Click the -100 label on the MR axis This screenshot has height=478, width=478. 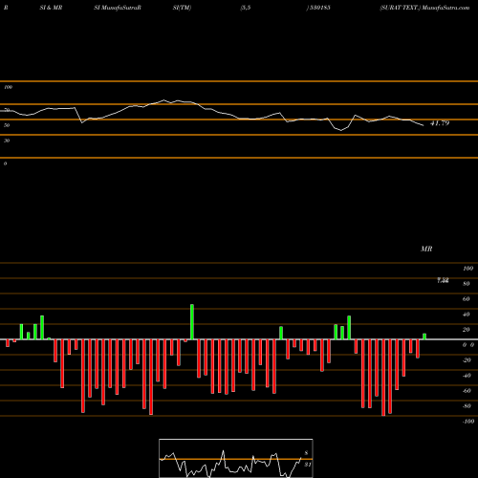468,422
